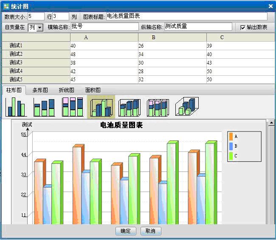Click the column count field showing 3
Viewport: 276px width, 240px height.
point(61,17)
